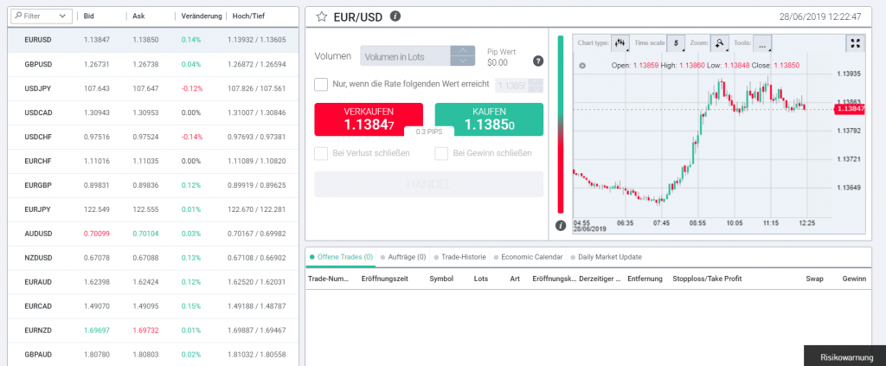Viewport: 886px width, 366px height.
Task: Select the USDCHF row
Action: 153,138
